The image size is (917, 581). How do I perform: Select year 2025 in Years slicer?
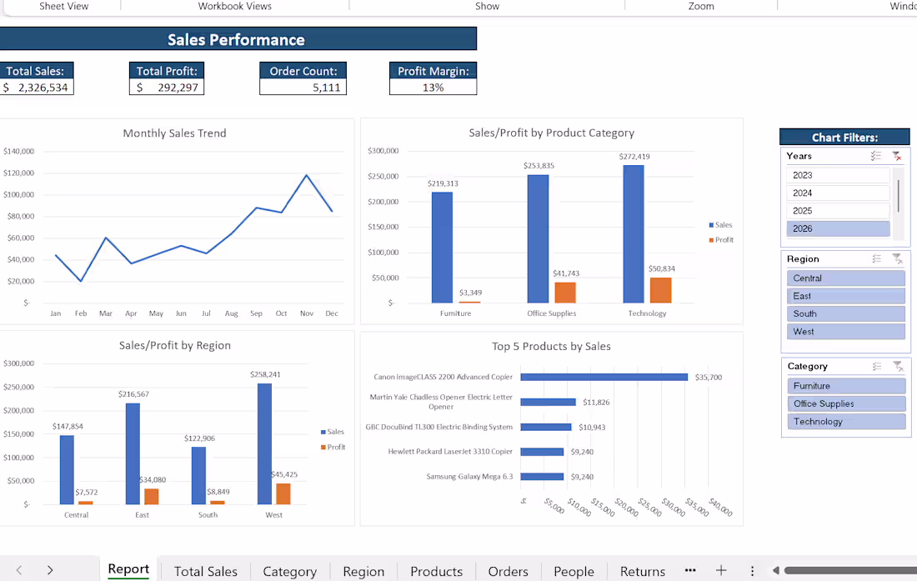click(838, 211)
